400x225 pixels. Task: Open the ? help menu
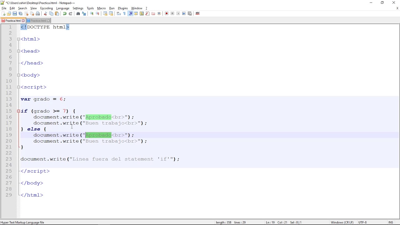pyautogui.click(x=146, y=8)
